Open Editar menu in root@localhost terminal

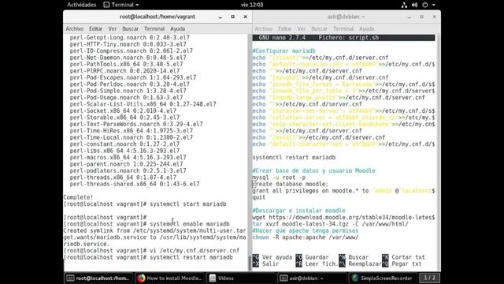[96, 28]
